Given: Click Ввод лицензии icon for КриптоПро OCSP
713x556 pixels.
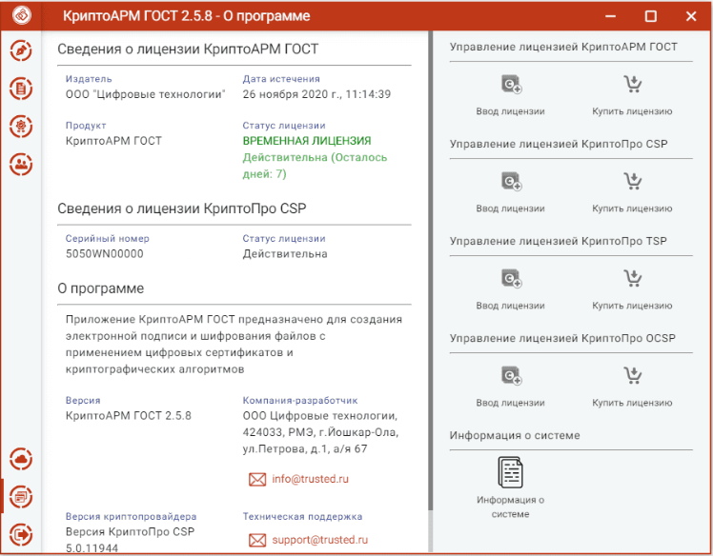Looking at the screenshot, I should (511, 376).
